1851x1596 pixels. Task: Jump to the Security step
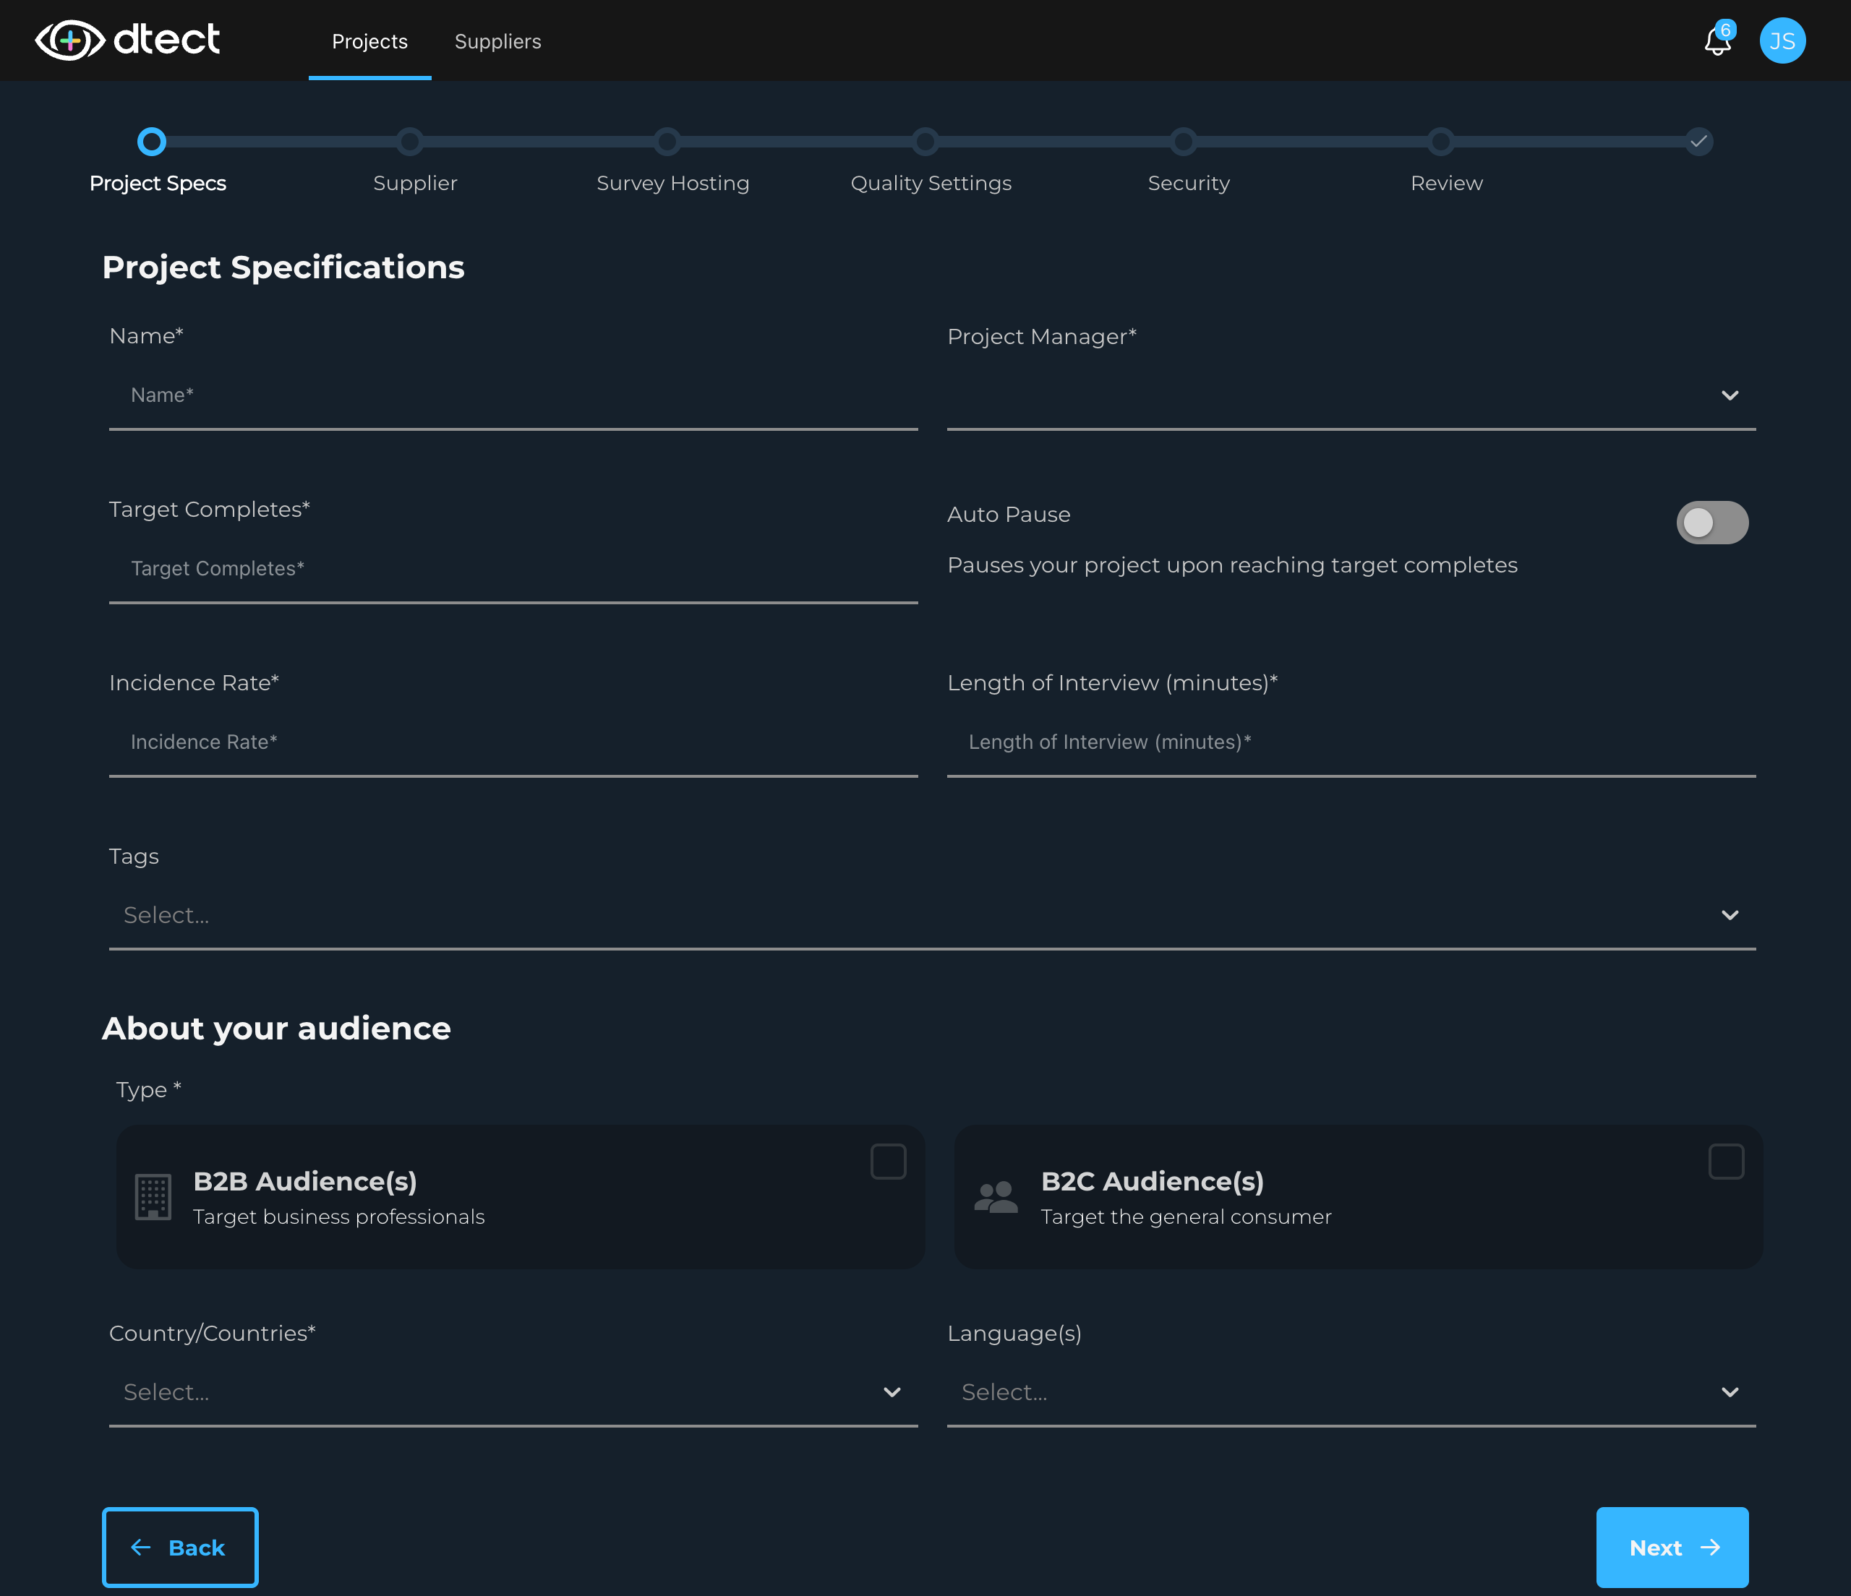tap(1183, 141)
